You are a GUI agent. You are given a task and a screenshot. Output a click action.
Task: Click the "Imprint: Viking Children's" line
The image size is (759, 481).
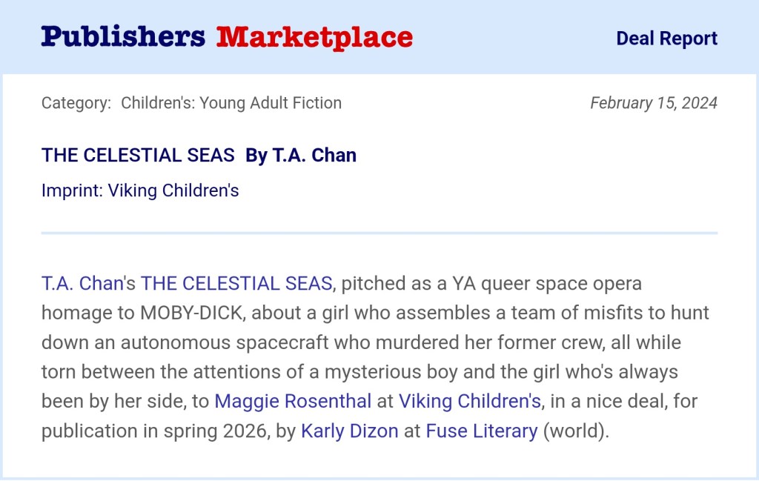tap(140, 190)
